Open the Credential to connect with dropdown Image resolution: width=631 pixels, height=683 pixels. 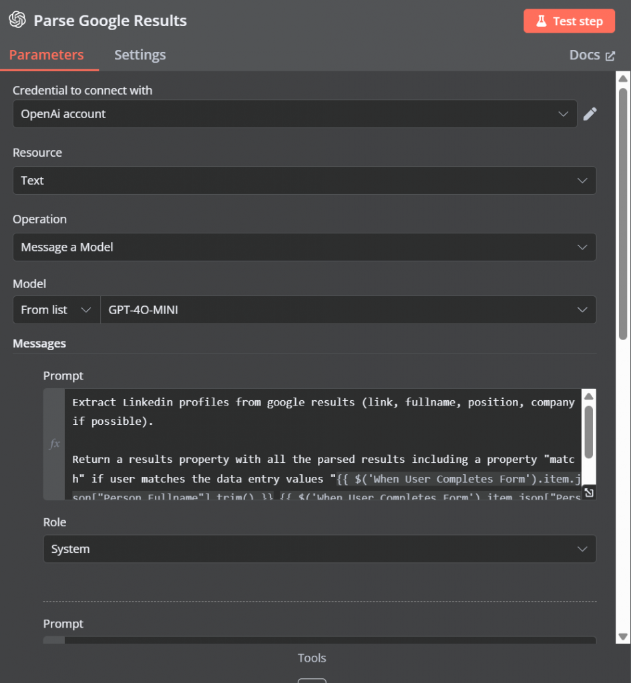295,113
